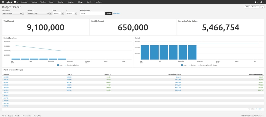This screenshot has height=117, width=266.
Task: Open the From date dropdown
Action: [x=58, y=13]
